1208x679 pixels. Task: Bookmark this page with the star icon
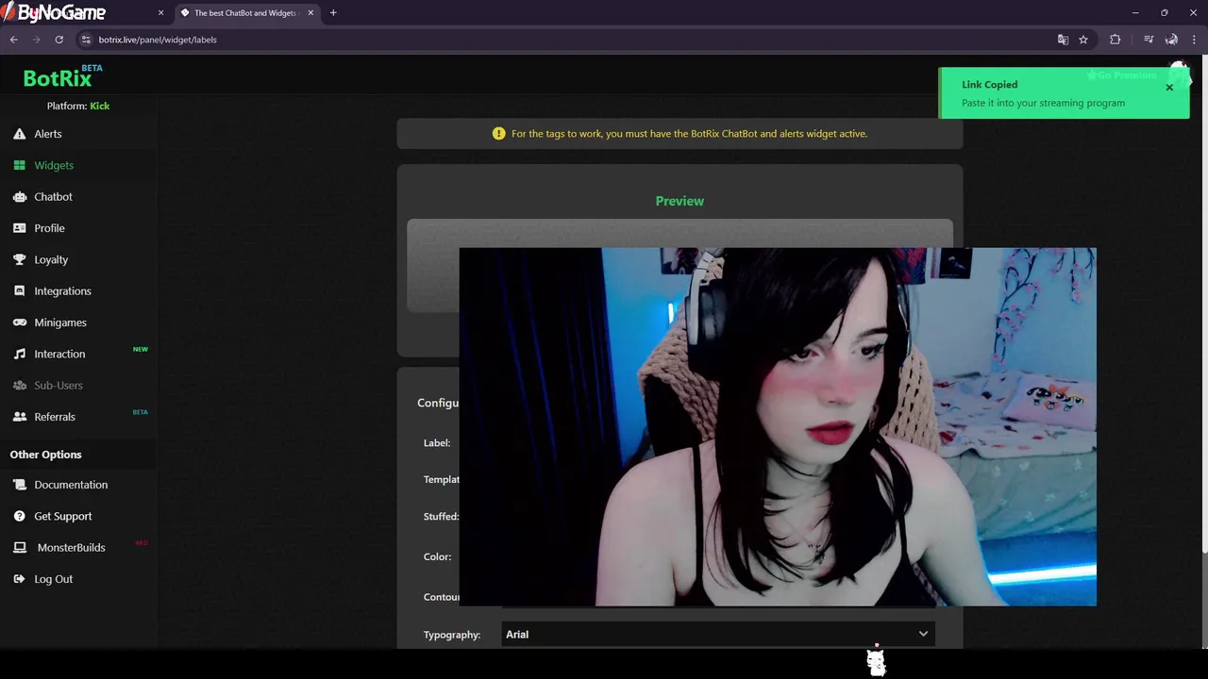coord(1083,40)
